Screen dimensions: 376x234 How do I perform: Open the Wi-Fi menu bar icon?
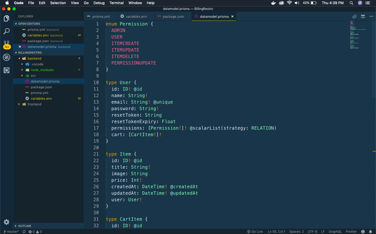[x=289, y=3]
